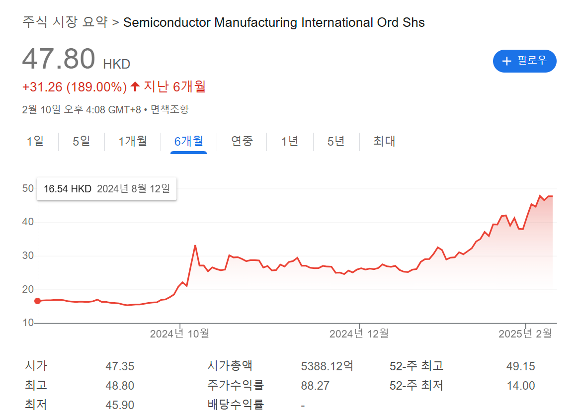Select the 1일 time range tab
Viewport: 579px width, 418px height.
point(35,141)
